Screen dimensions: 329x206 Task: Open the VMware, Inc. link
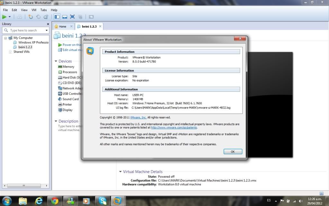tap(138, 117)
